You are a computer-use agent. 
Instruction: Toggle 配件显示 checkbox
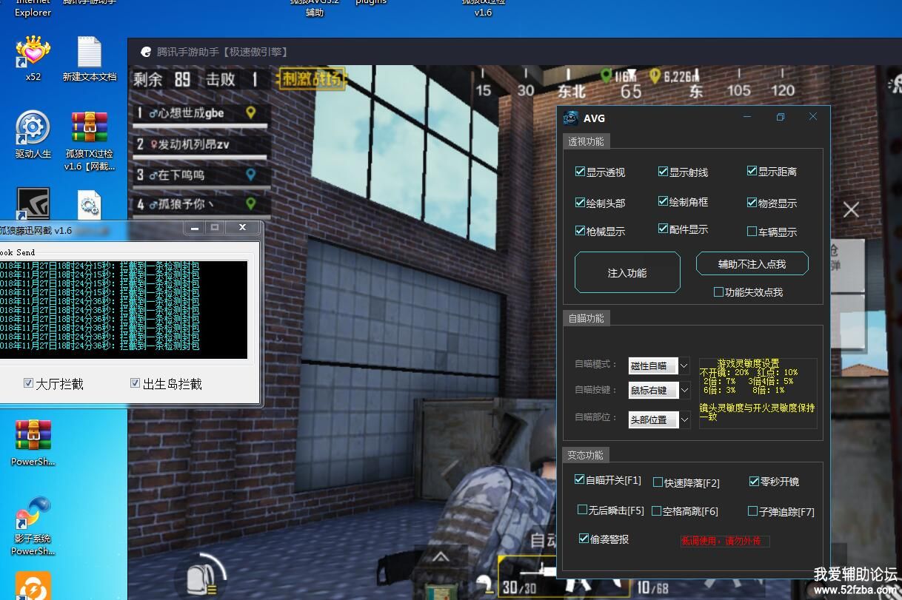coord(663,229)
